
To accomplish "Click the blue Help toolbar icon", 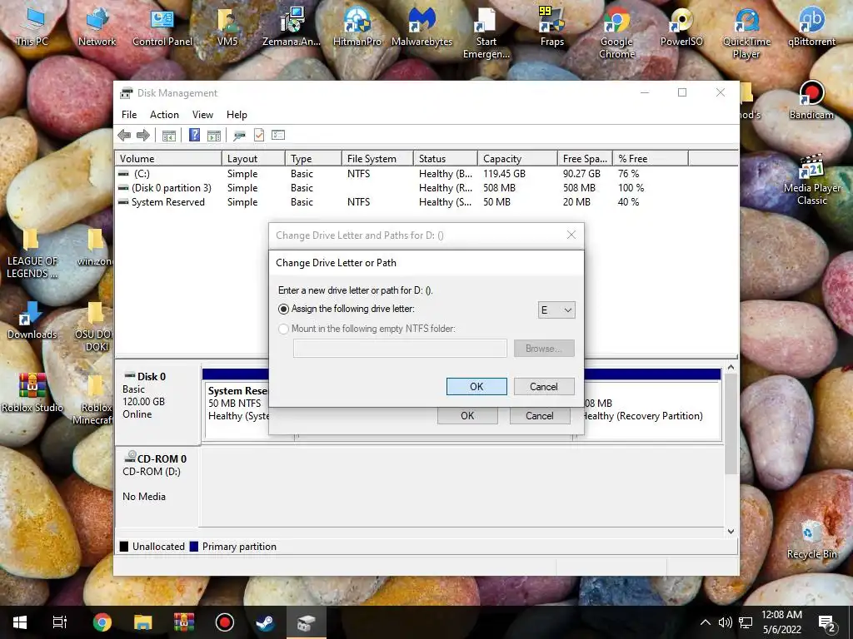I will tap(194, 135).
